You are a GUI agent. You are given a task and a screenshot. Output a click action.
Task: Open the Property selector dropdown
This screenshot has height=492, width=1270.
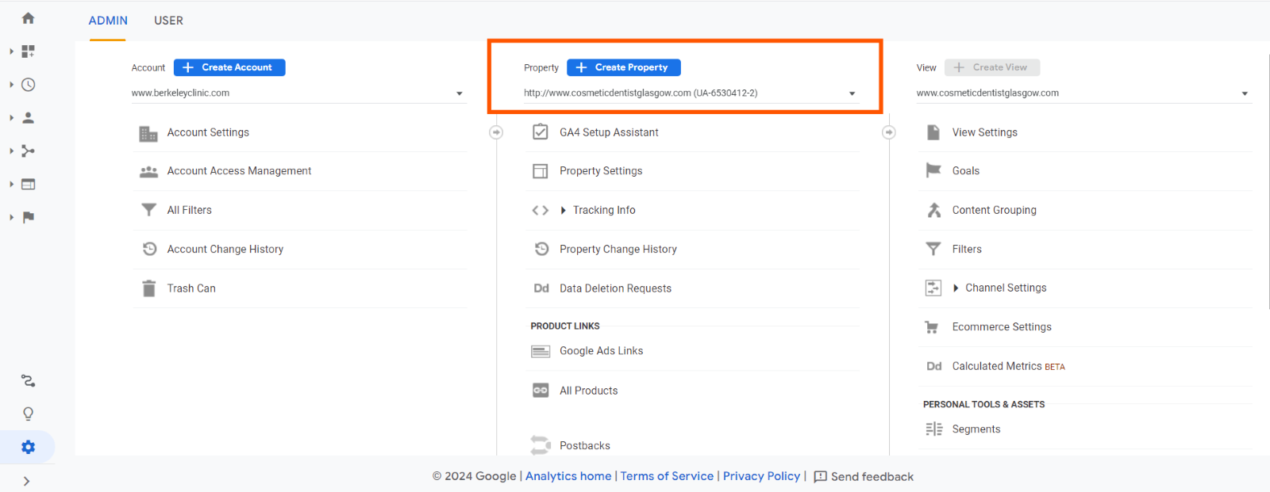(691, 93)
